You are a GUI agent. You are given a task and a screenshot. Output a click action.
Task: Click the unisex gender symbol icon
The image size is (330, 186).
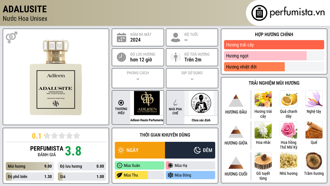[12, 37]
